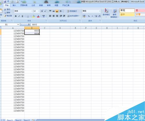The height and width of the screenshot is (121, 145).
Task: Toggle bold formatting
Action: click(16, 16)
